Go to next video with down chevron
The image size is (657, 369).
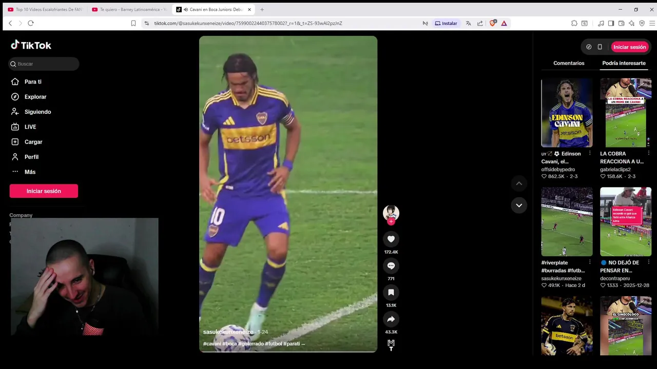coord(519,205)
